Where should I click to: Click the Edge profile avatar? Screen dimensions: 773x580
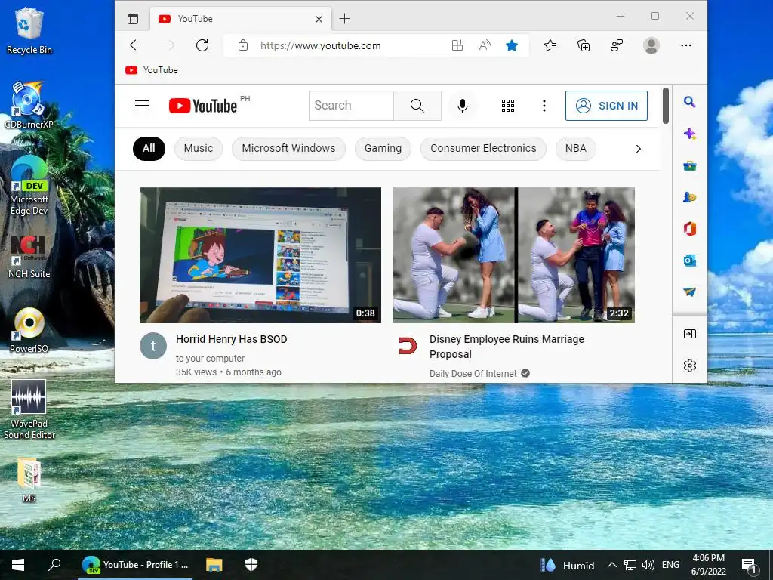point(651,45)
